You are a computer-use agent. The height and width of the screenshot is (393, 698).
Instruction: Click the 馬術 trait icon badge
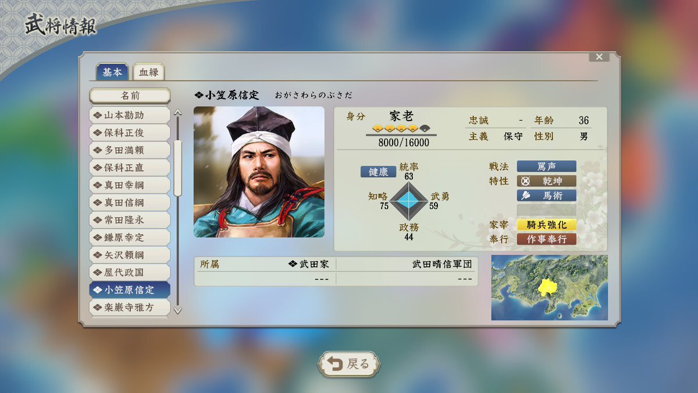[546, 196]
